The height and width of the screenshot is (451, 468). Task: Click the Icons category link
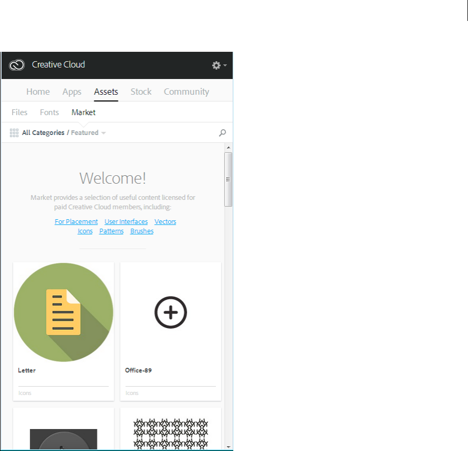coord(85,231)
